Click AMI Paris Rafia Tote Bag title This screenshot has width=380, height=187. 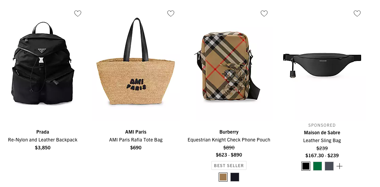coord(136,140)
